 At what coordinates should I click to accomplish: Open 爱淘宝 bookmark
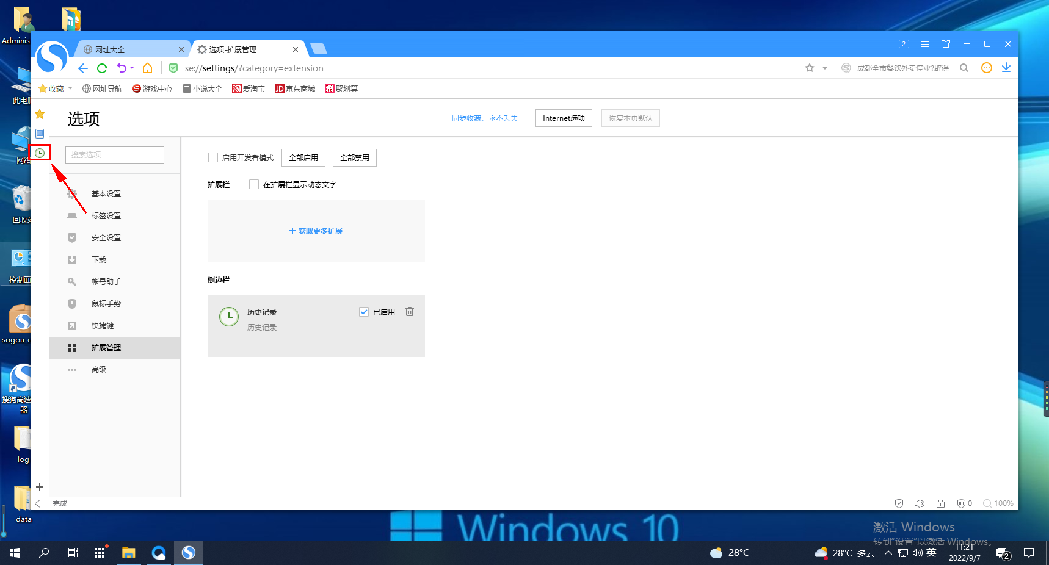pos(249,88)
